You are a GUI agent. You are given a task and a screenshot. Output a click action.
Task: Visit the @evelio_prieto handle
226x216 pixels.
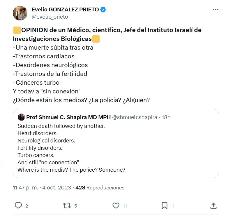coord(50,17)
